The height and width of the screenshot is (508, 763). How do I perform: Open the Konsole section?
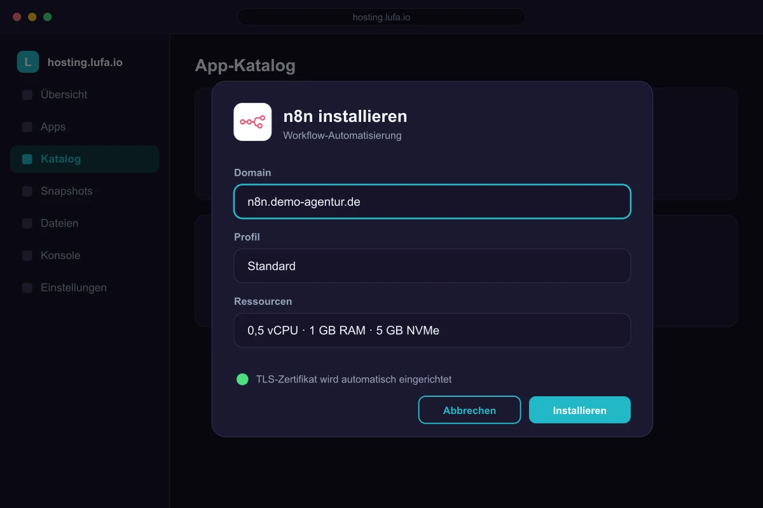pyautogui.click(x=85, y=255)
